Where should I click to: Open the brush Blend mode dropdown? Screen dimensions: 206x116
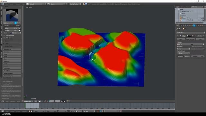click(x=15, y=33)
